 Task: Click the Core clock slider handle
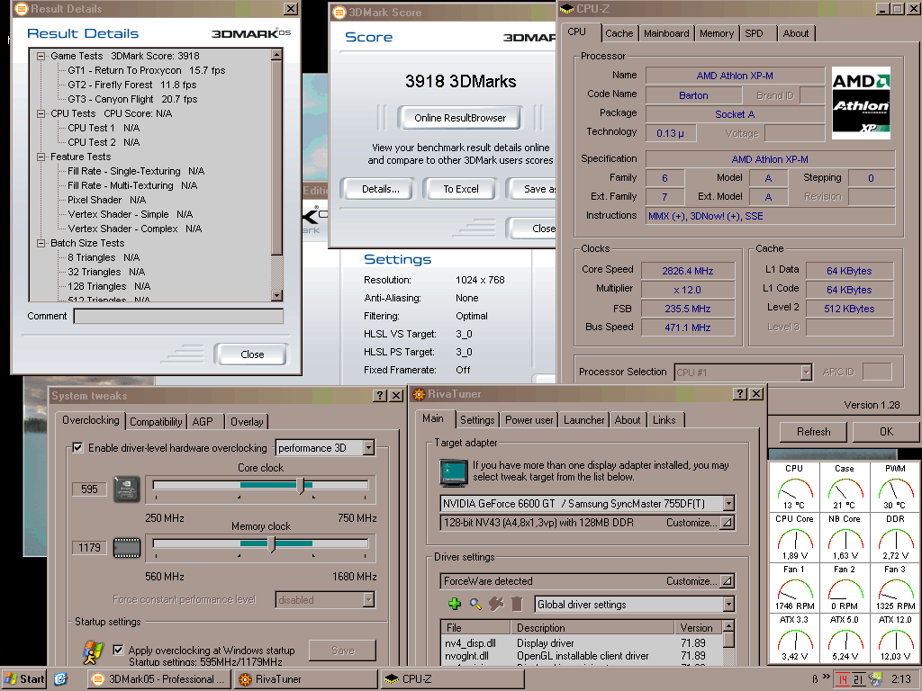click(x=301, y=486)
